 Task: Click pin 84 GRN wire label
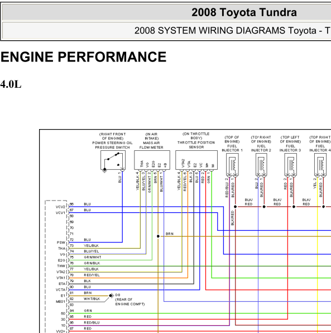[x=88, y=311]
